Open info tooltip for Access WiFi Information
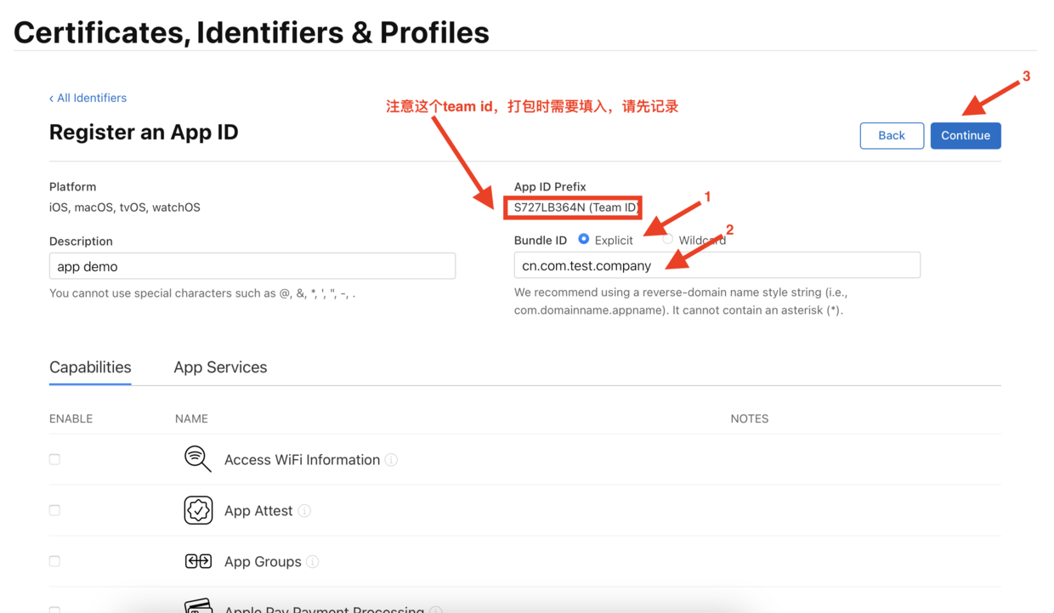 [x=391, y=460]
